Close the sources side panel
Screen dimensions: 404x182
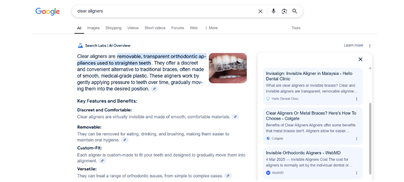click(x=360, y=59)
